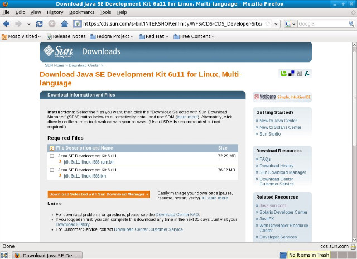Click the grayed Forward arrow button
The width and height of the screenshot is (357, 259).
18,23
